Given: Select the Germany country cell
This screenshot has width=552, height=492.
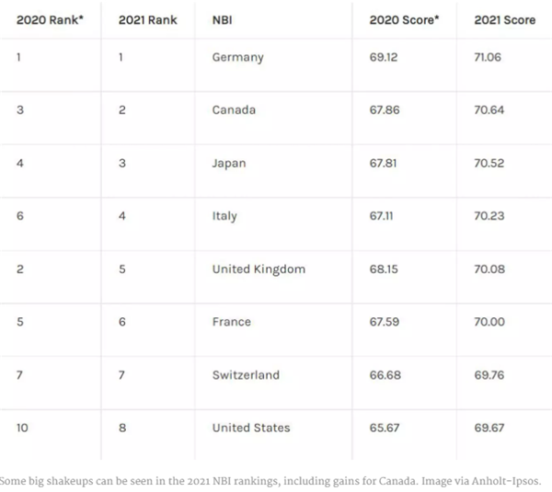Looking at the screenshot, I should [x=238, y=57].
